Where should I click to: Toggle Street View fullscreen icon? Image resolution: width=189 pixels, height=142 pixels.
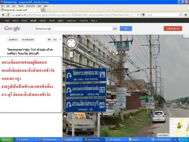[x=184, y=36]
